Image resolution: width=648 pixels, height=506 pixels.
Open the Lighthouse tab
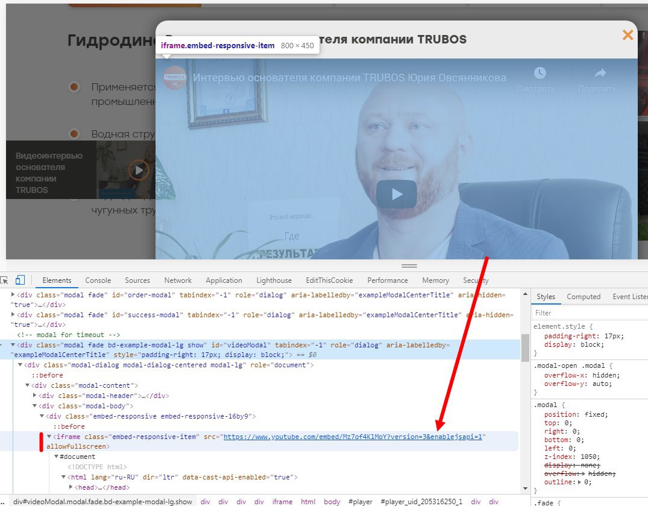tap(274, 280)
